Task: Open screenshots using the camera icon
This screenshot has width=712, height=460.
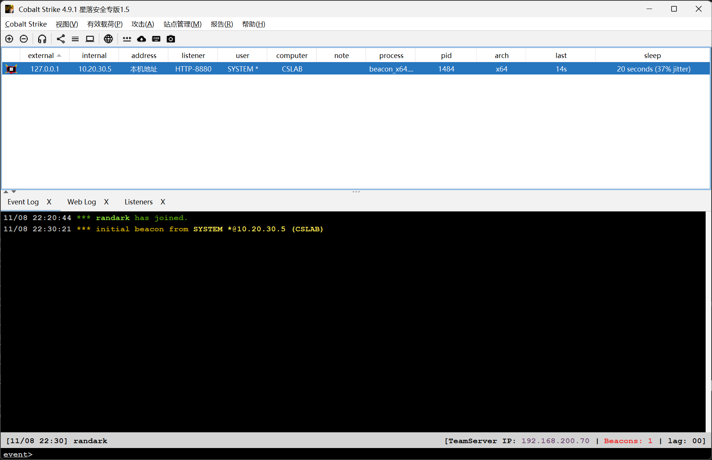Action: point(171,39)
